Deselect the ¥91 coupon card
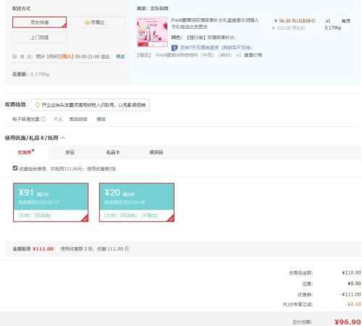The image size is (362, 326). [x=51, y=202]
